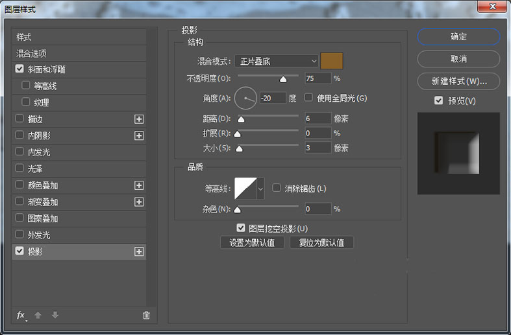The height and width of the screenshot is (335, 511).
Task: Move effect up with the up arrow icon
Action: (38, 315)
